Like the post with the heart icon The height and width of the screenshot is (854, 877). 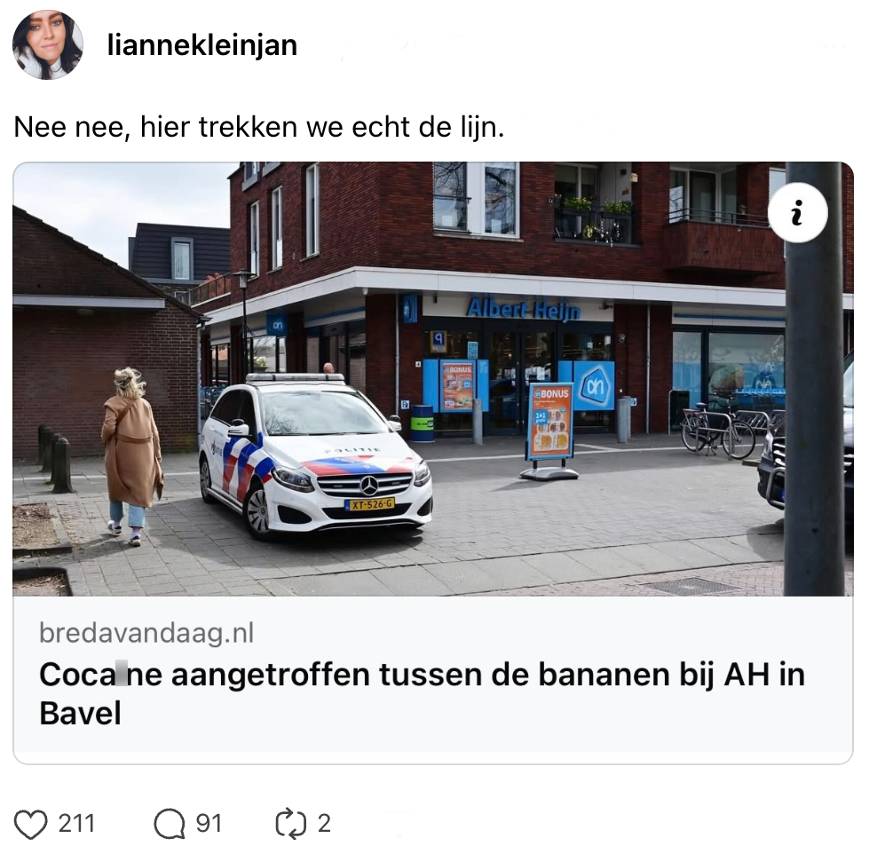coord(30,824)
